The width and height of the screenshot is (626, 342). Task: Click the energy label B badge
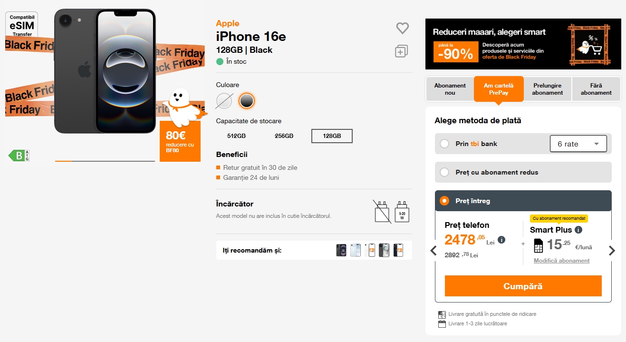(19, 156)
